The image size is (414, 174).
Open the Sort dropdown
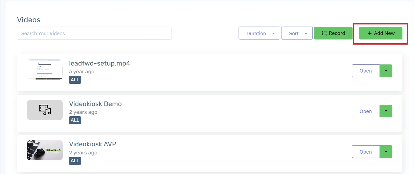pos(297,33)
